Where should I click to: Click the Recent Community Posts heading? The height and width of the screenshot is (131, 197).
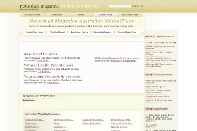tap(160, 36)
